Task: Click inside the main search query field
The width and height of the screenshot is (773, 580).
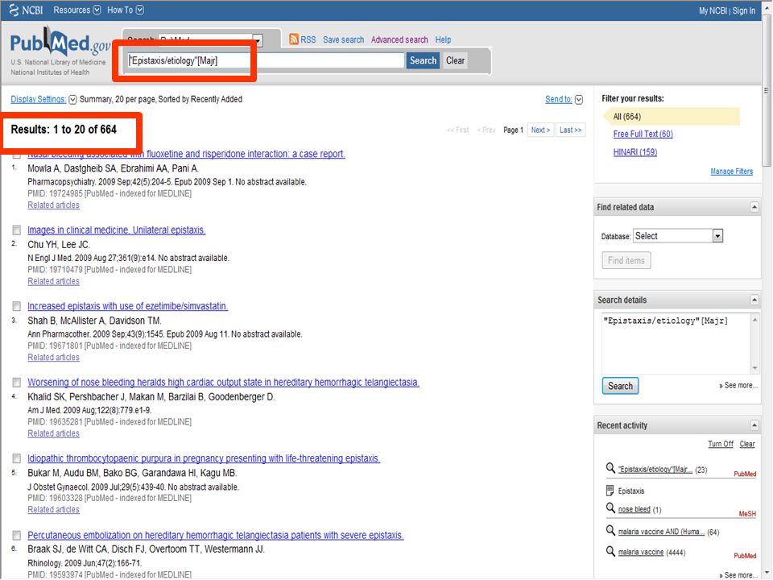Action: coord(265,60)
